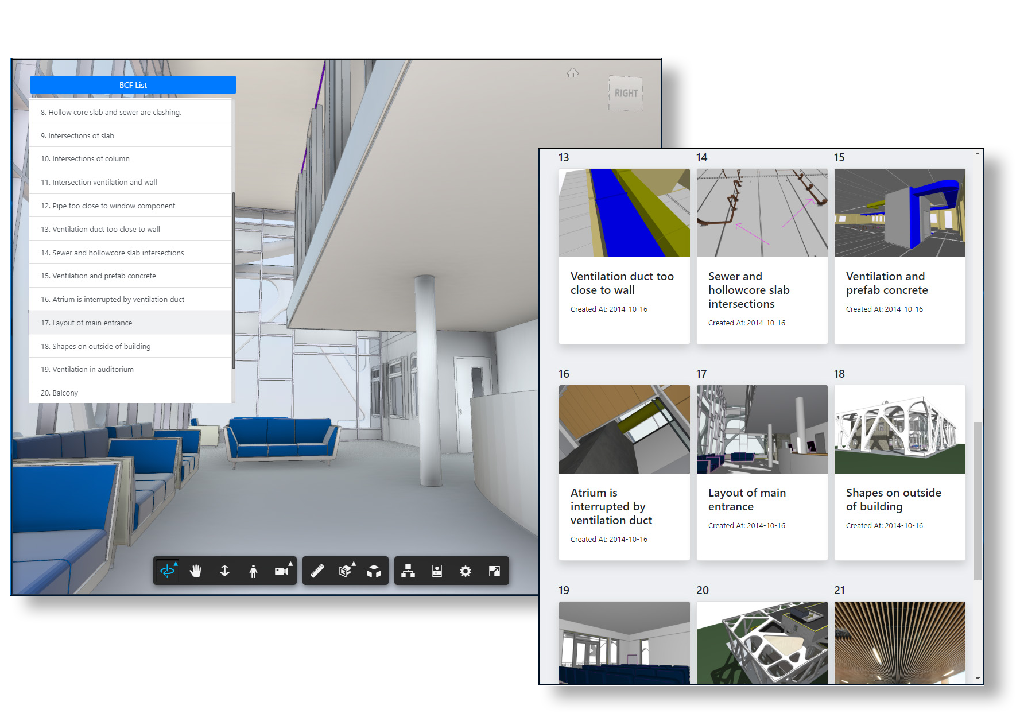The image size is (1020, 721).
Task: Open "Shapes on outside of building" card thumbnail
Action: tap(899, 429)
